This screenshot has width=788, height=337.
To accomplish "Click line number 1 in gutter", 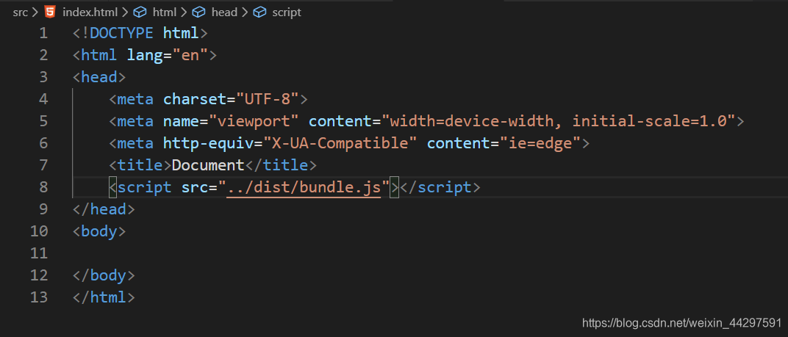I will pyautogui.click(x=43, y=33).
